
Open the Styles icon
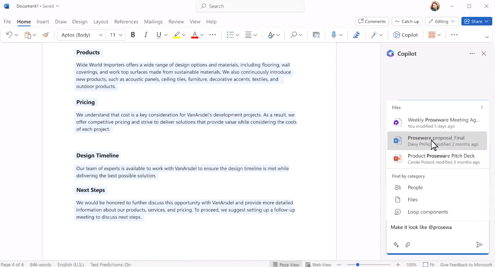click(271, 35)
